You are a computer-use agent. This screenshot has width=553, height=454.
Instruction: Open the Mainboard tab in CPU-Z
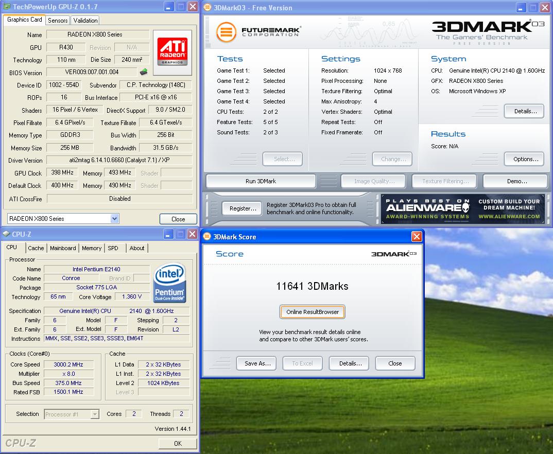(63, 248)
